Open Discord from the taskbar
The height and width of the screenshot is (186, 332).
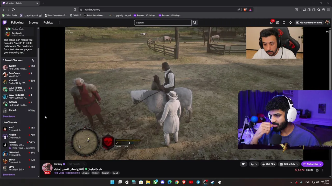(162, 182)
